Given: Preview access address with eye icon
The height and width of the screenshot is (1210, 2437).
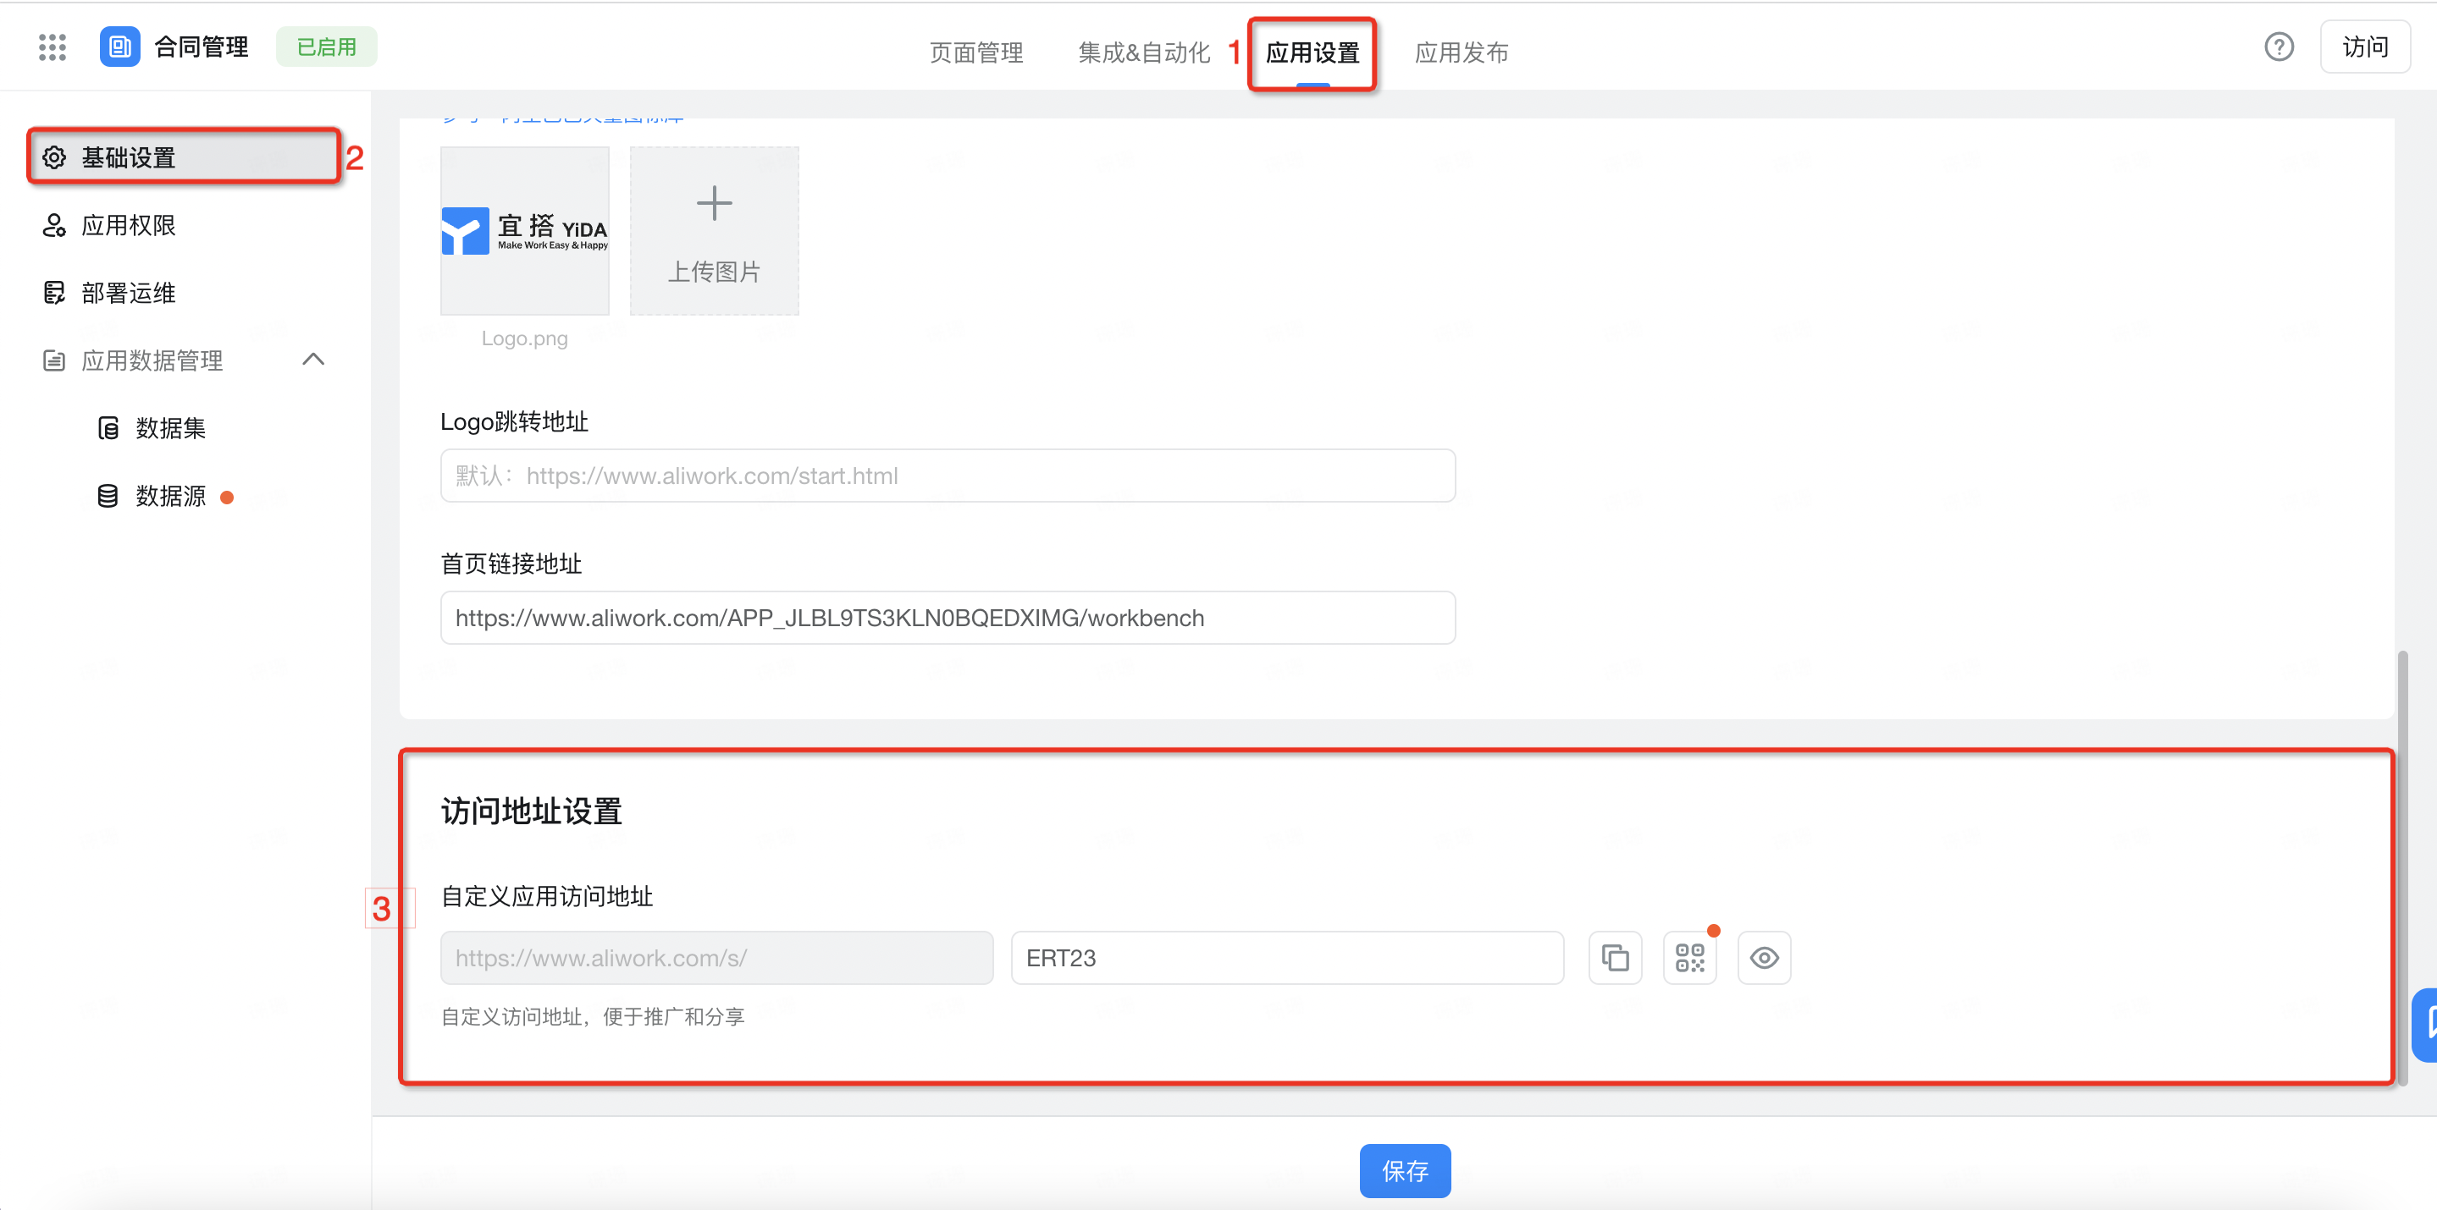Looking at the screenshot, I should [1764, 958].
